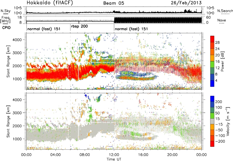233x161 pixels.
Task: Click the first "normal (fast) 151" label starting at 00:00
Action: 44,29
